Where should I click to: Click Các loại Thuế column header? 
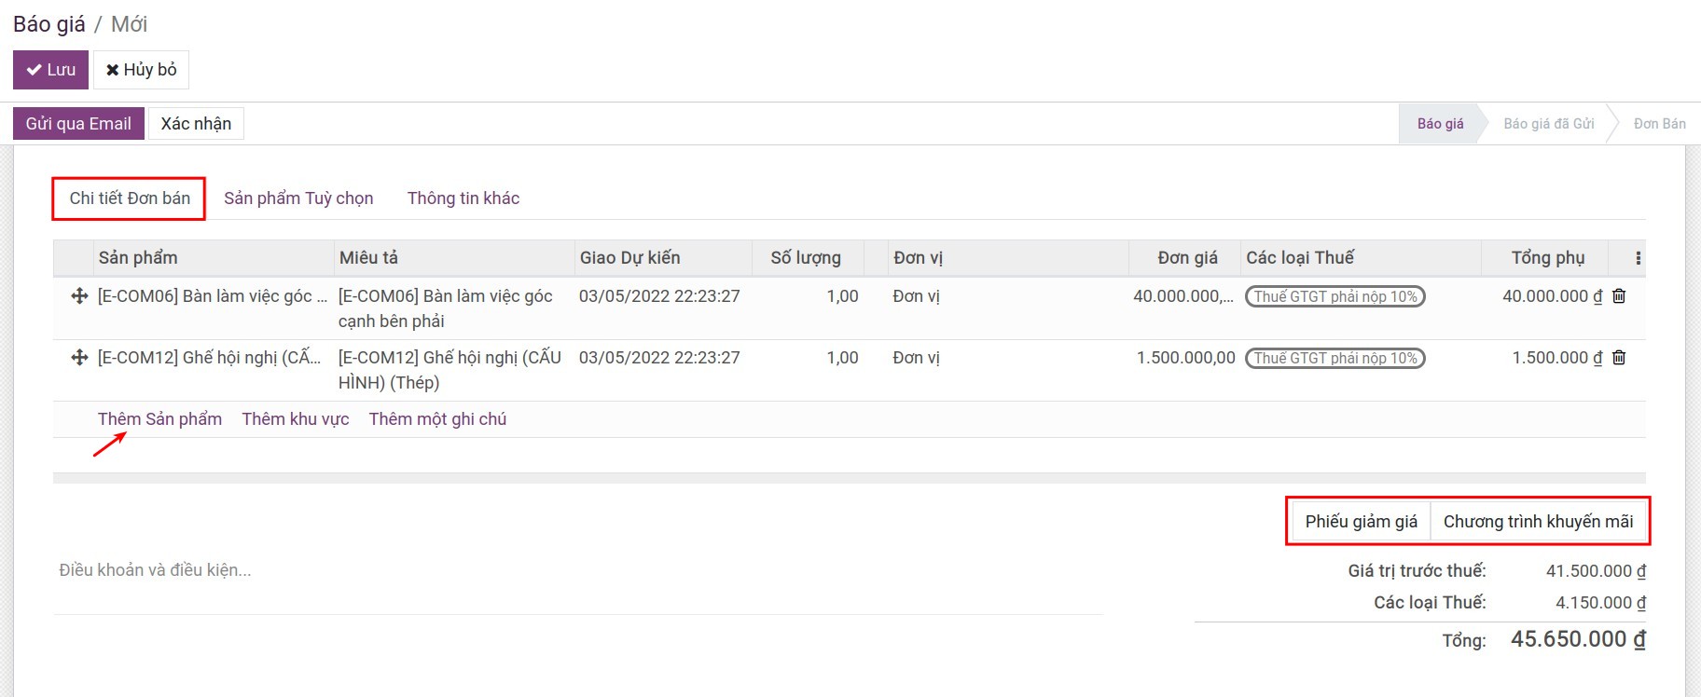tap(1362, 258)
